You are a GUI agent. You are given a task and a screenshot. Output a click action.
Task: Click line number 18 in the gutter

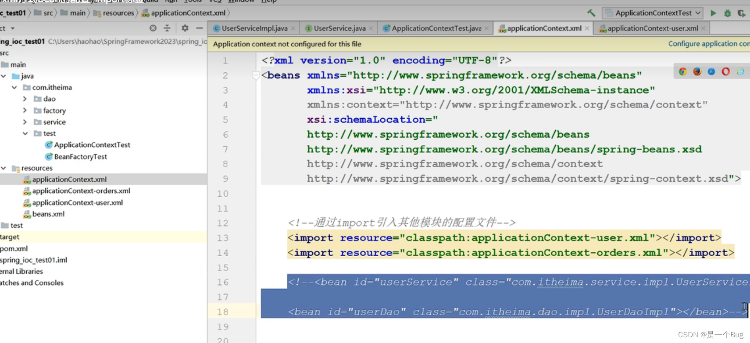point(223,312)
